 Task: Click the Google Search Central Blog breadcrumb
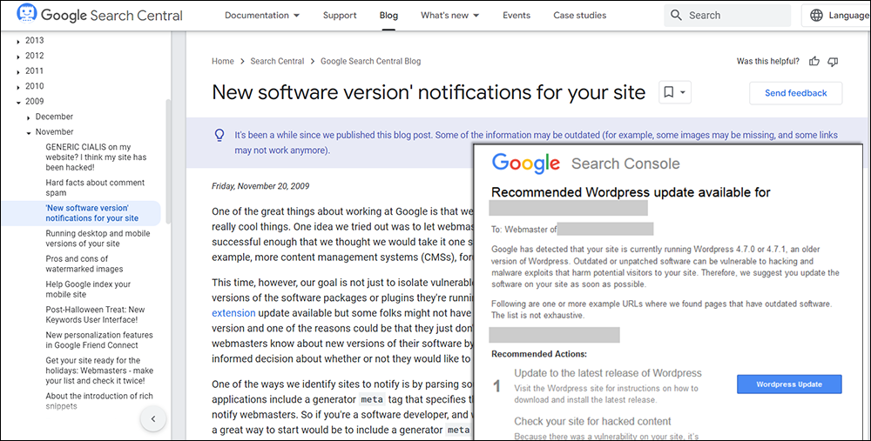pos(370,62)
